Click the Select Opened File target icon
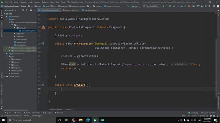 pyautogui.click(x=23, y=10)
